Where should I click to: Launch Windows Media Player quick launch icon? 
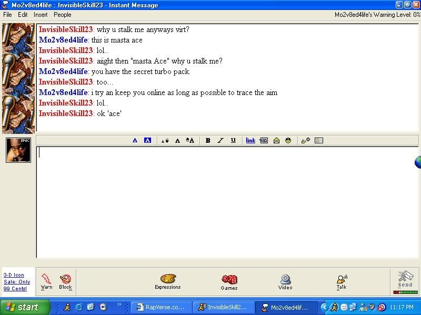click(103, 307)
